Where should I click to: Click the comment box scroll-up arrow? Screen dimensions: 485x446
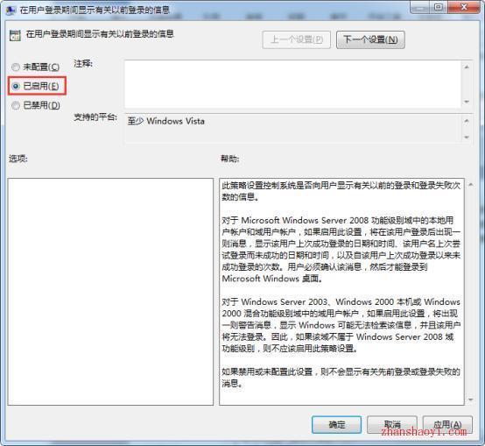coord(467,67)
